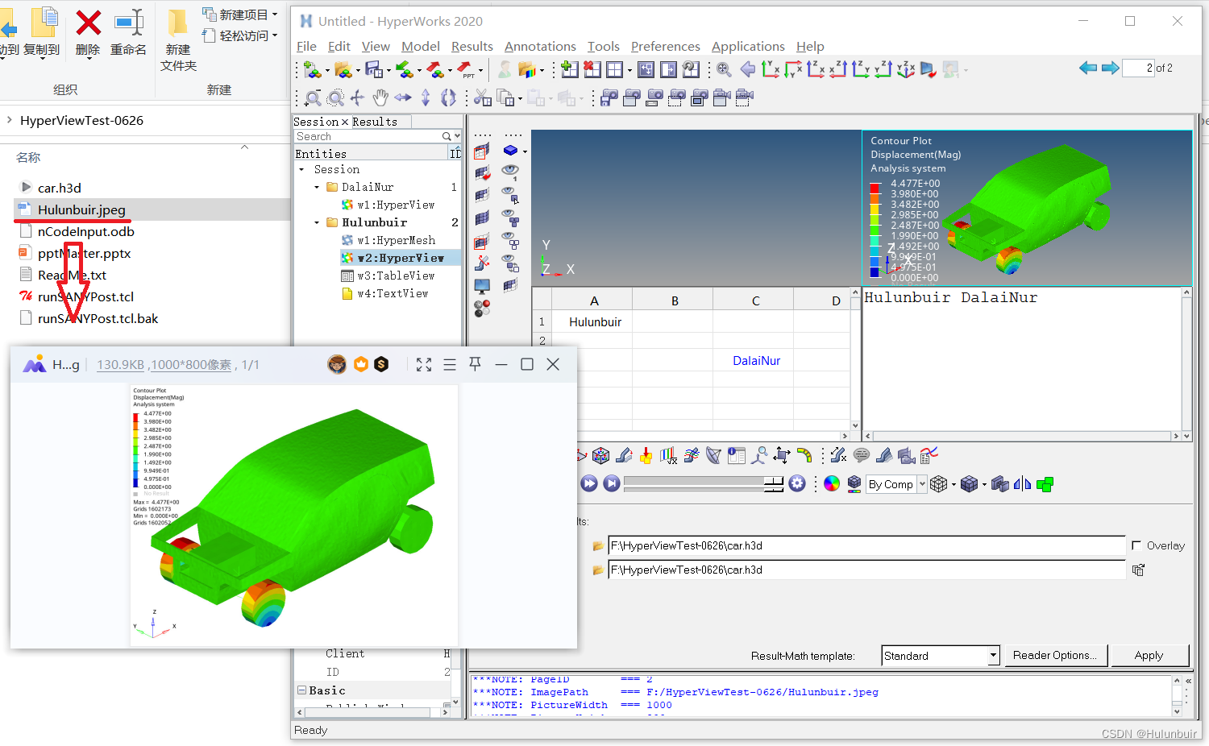
Task: Click the Previous Page blue left arrow
Action: click(x=1088, y=68)
